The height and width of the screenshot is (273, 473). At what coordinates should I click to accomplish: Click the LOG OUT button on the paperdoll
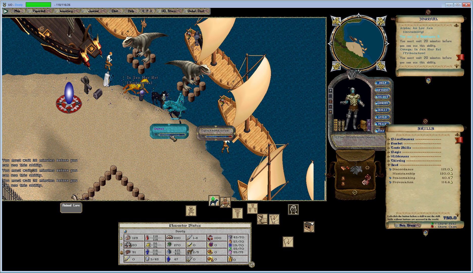pyautogui.click(x=383, y=97)
